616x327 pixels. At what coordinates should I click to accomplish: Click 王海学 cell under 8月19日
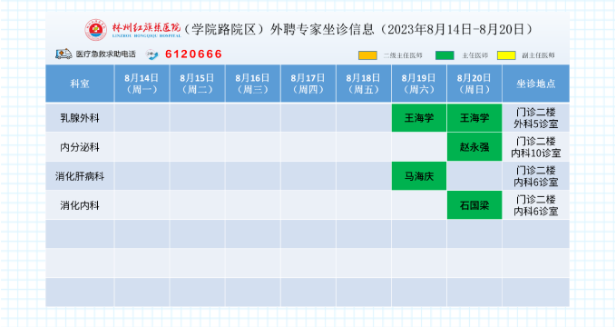click(419, 118)
